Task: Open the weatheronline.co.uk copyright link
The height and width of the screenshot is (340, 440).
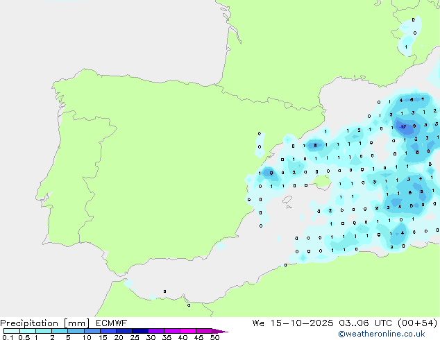Action: pyautogui.click(x=382, y=334)
